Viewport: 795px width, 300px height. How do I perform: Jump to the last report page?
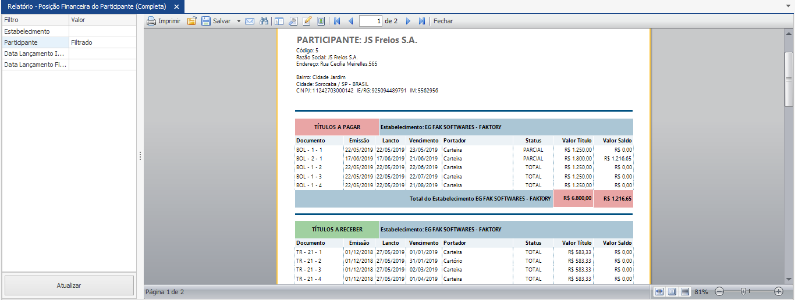point(422,21)
